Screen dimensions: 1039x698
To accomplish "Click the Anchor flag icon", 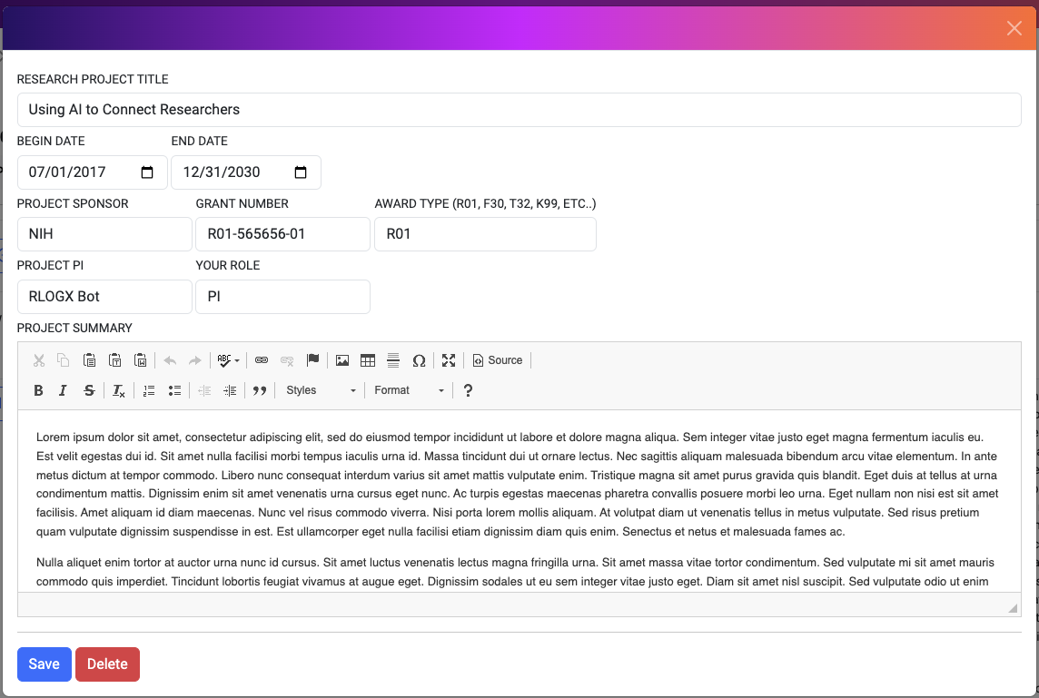I will 312,360.
